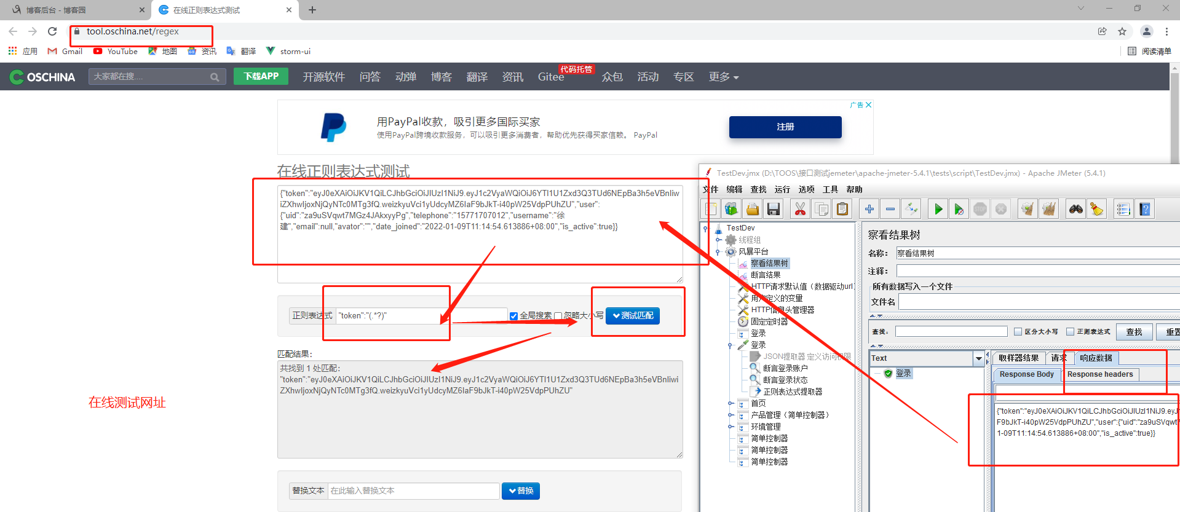Click the PayPal 注册 button

click(785, 127)
